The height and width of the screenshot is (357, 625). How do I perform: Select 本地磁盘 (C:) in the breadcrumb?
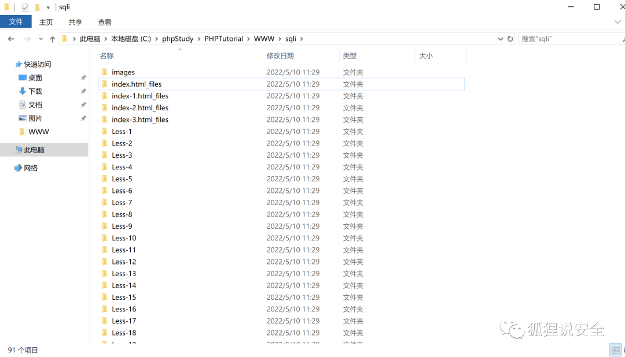point(131,39)
